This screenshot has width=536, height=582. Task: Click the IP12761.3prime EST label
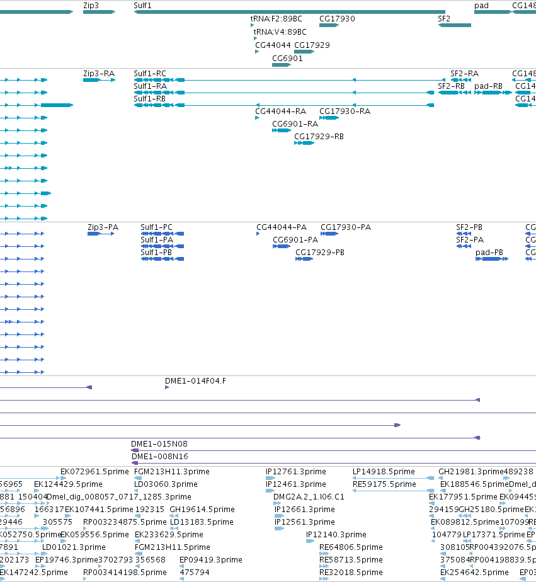tap(296, 471)
